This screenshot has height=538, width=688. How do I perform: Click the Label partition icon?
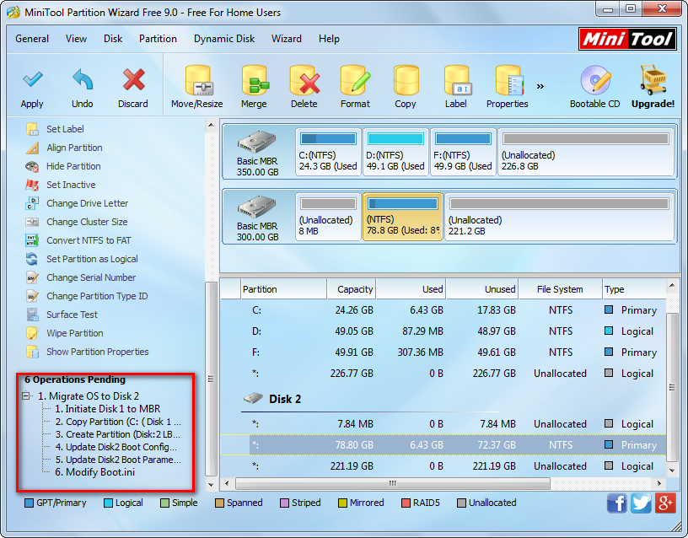pos(457,80)
